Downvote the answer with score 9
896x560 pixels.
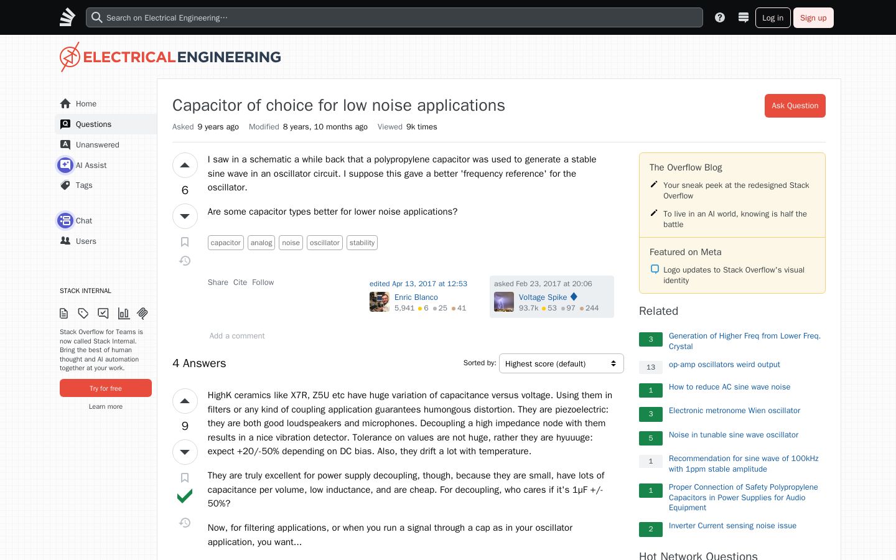click(x=185, y=452)
